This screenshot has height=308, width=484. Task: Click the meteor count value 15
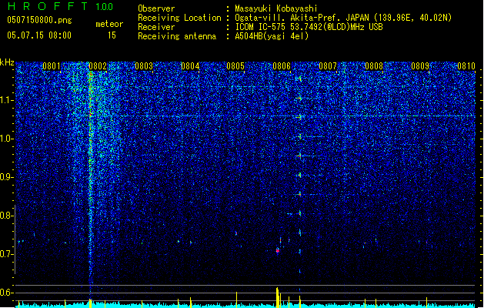[112, 35]
